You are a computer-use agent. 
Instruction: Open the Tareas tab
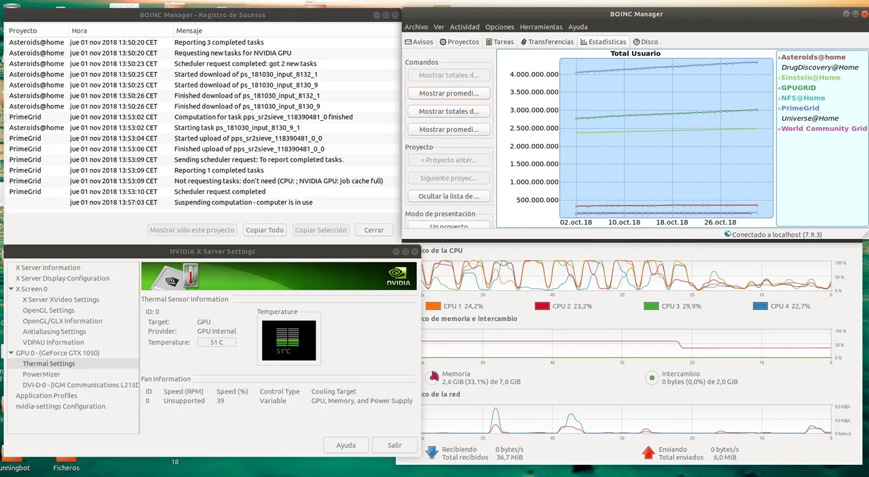[500, 42]
